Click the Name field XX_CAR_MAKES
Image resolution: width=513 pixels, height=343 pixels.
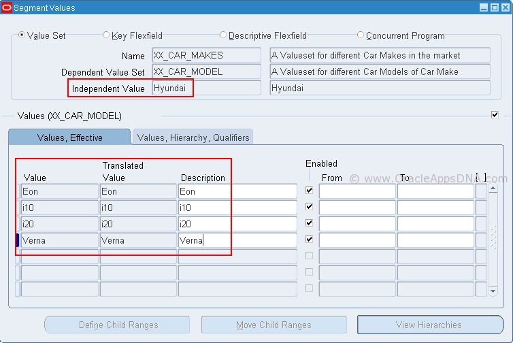pos(207,55)
